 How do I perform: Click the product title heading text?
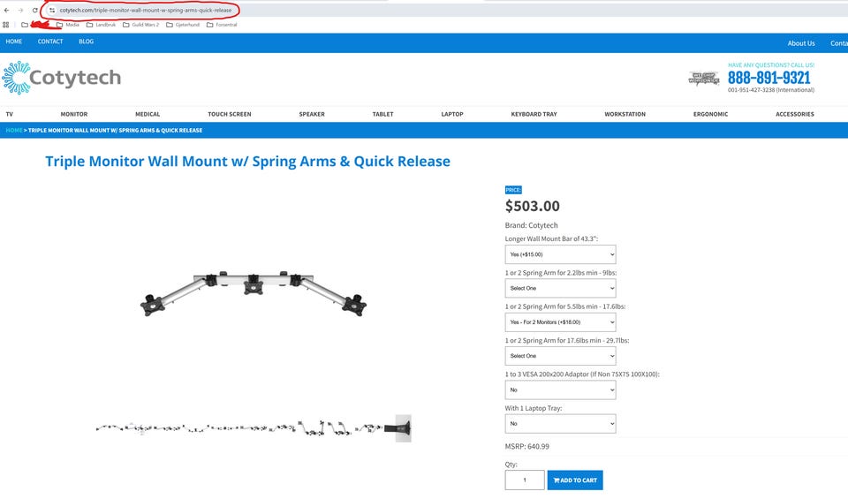(247, 162)
